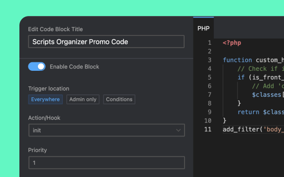
Task: Select line number 7 in the gutter
Action: point(210,95)
